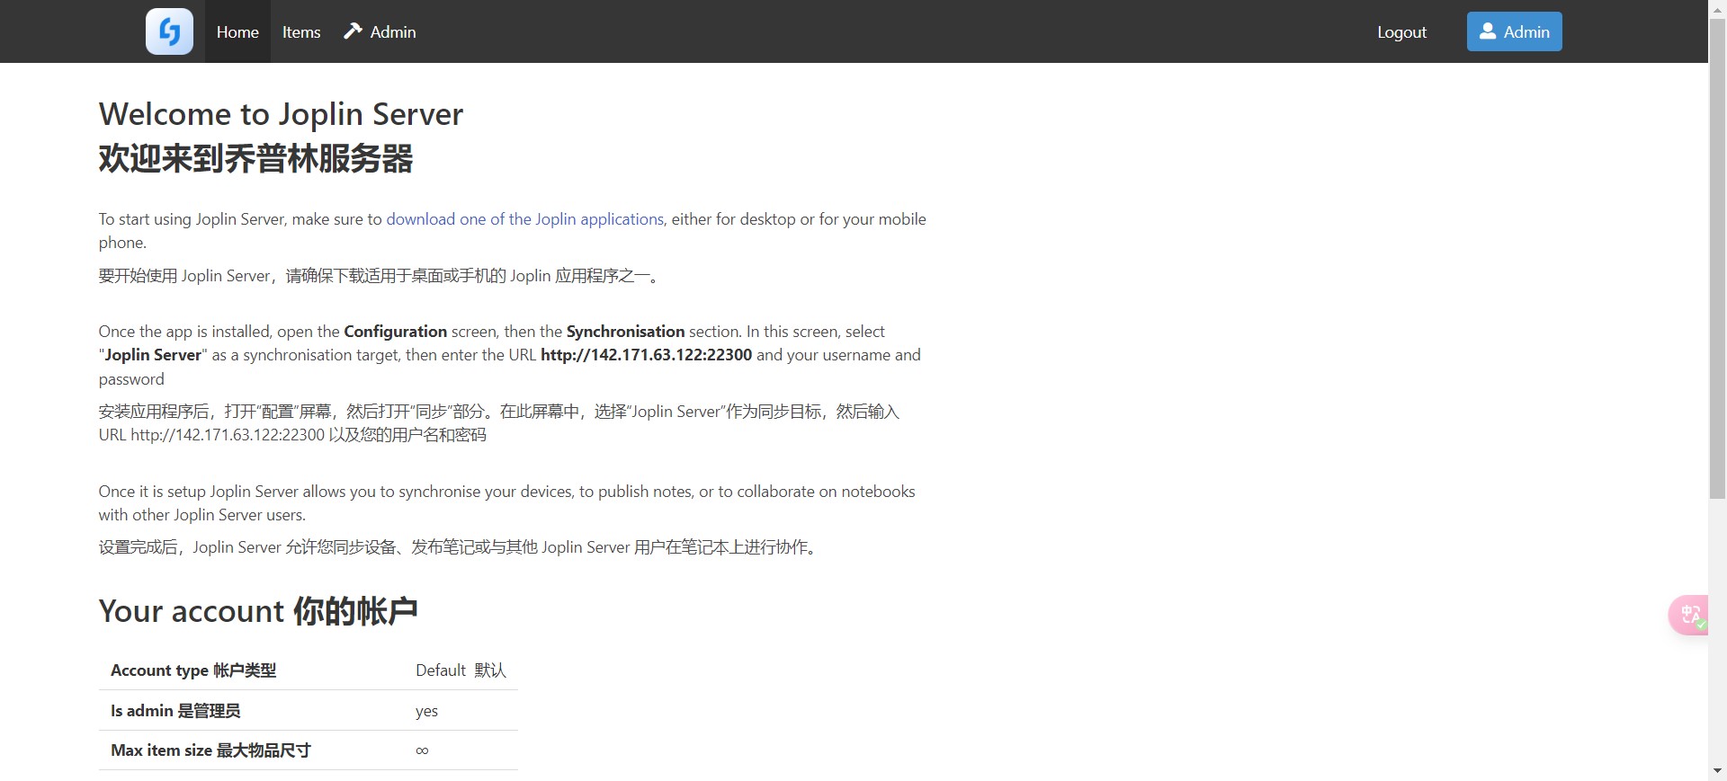The width and height of the screenshot is (1727, 781).
Task: Click the 'yes' admin value
Action: coord(426,711)
